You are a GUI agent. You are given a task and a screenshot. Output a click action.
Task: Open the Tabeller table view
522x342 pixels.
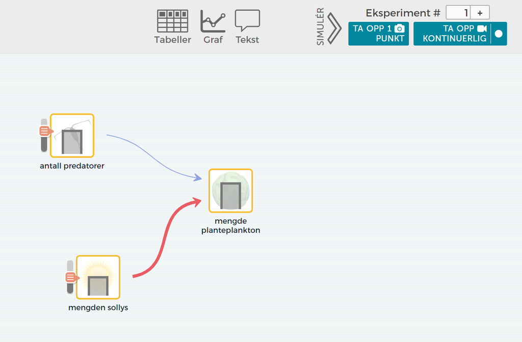click(x=172, y=27)
